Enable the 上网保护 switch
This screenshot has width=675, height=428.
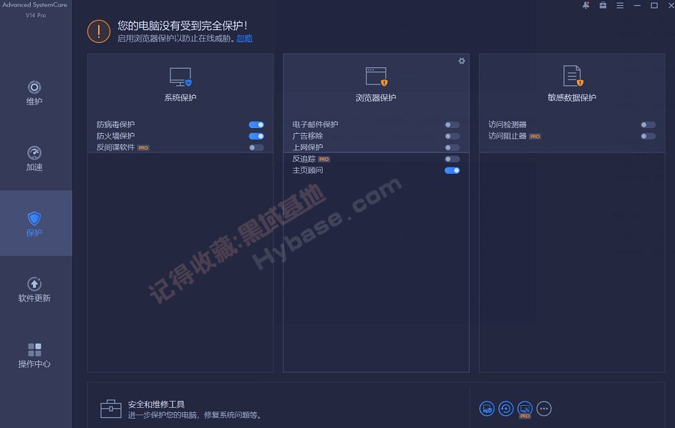452,147
